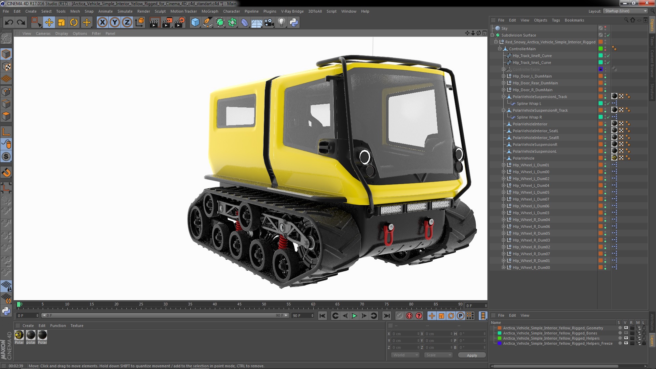Click ControllerMain green layer color swatch

600,49
